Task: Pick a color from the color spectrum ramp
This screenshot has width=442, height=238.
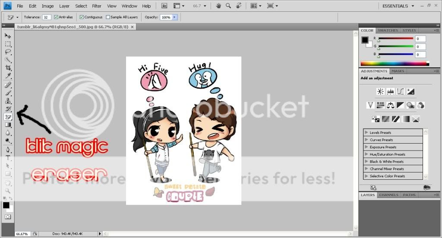Action: (395, 64)
